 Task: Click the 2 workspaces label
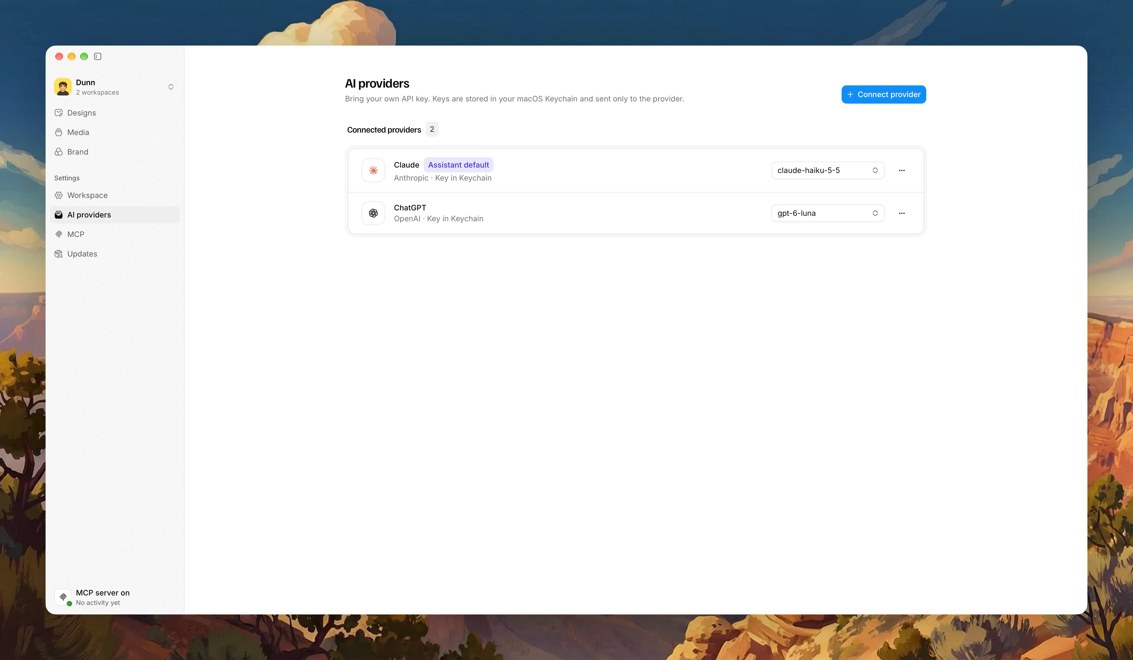[x=98, y=92]
